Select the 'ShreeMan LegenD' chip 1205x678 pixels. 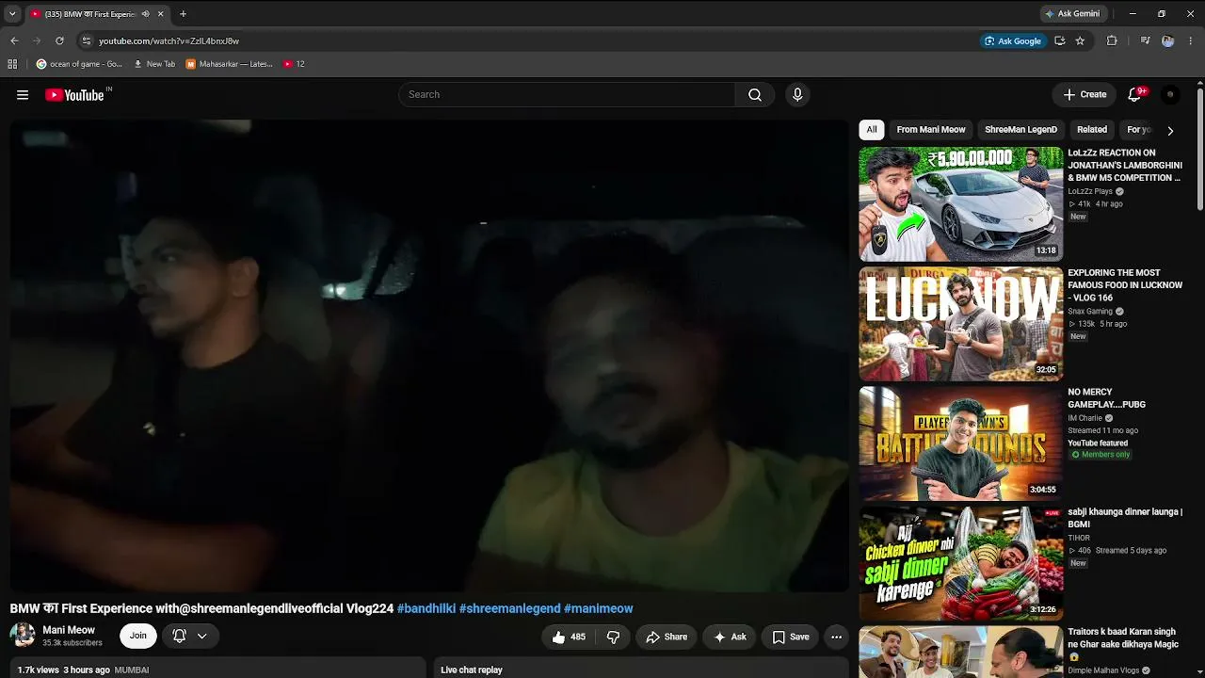coord(1020,130)
